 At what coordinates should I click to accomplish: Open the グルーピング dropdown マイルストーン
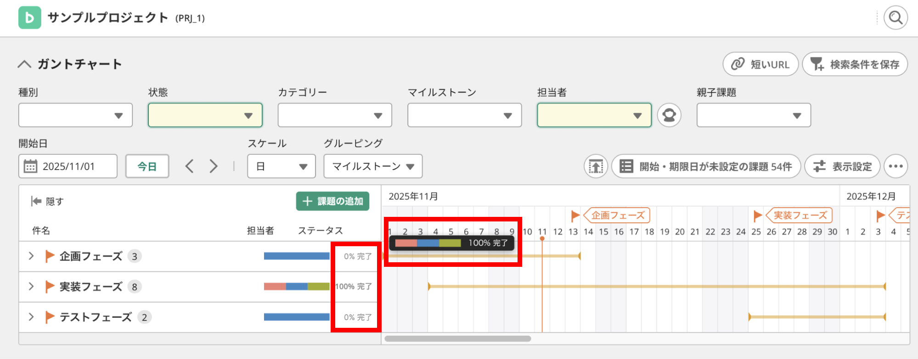[x=373, y=166]
